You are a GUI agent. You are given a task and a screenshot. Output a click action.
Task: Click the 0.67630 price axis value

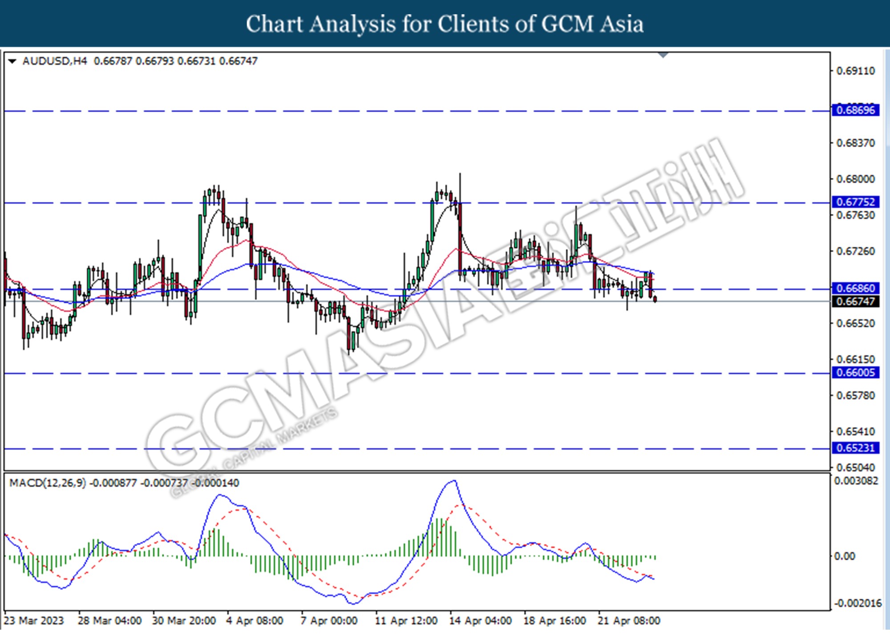pos(855,215)
